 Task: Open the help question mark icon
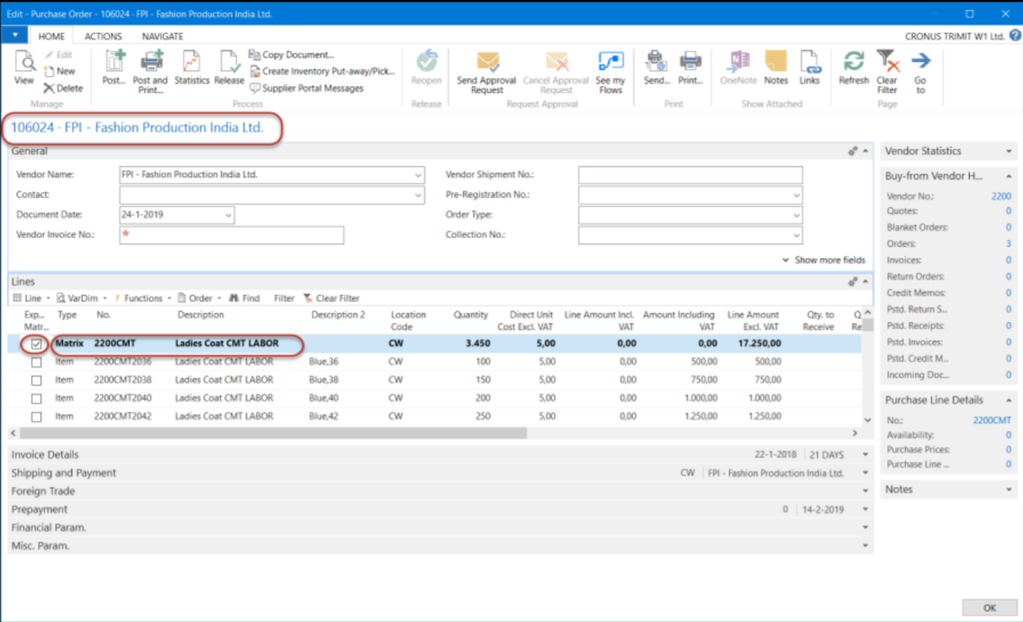[x=1015, y=36]
